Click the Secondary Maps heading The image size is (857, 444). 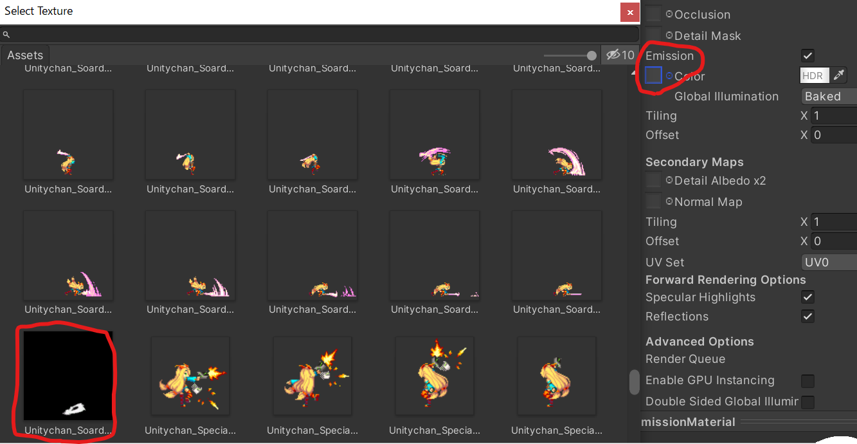click(x=694, y=162)
